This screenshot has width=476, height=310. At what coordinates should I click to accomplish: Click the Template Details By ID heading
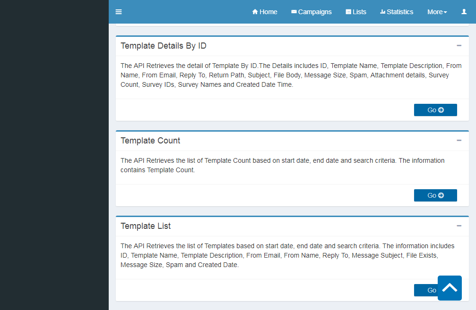coord(163,46)
